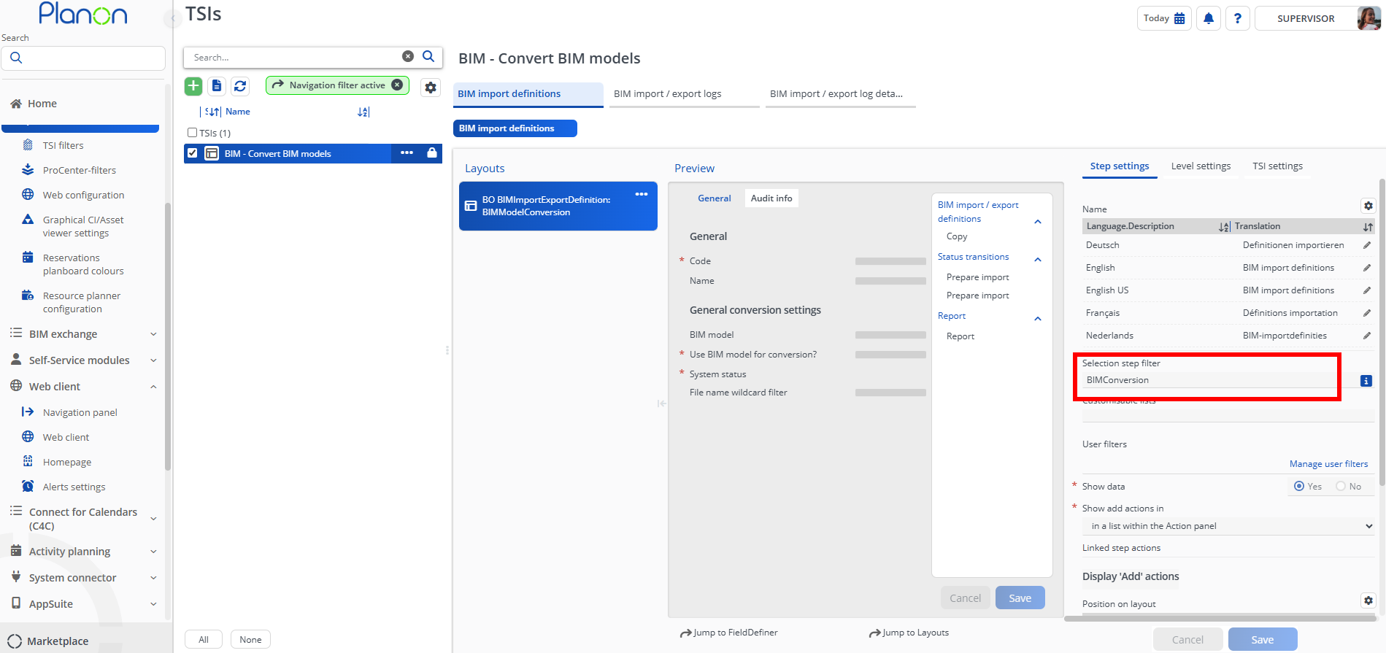Click the Home icon in the sidebar
Screen dimensions: 1386x653
point(16,104)
